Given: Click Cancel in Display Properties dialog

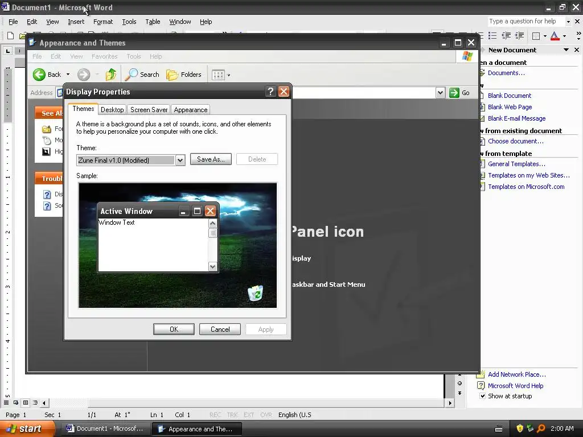Looking at the screenshot, I should coord(220,329).
